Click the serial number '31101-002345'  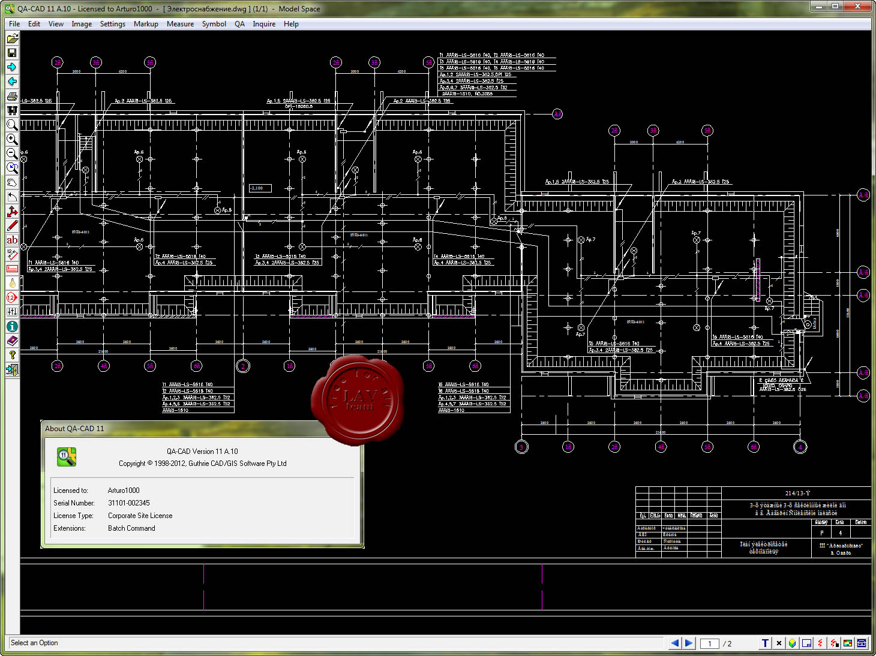129,503
